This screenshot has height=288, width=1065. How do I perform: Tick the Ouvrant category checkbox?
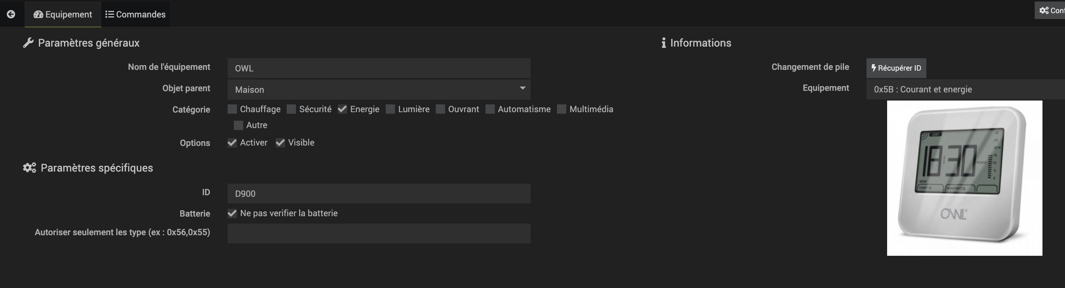(440, 109)
